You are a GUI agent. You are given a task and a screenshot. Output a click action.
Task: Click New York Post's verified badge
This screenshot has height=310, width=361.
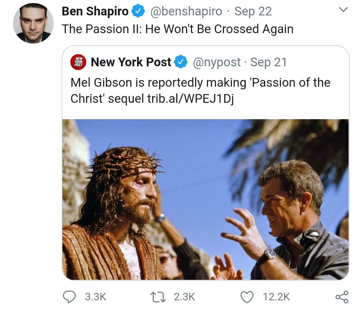coord(181,62)
